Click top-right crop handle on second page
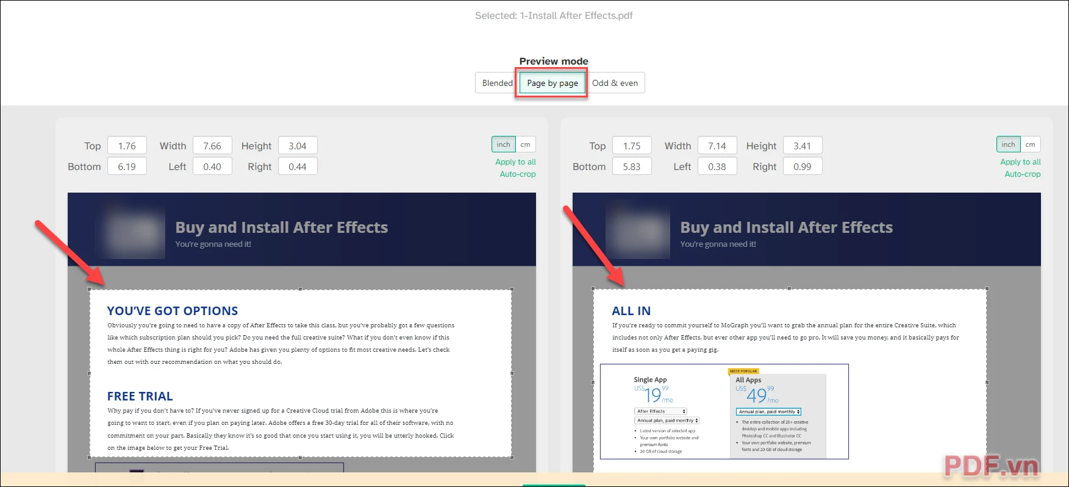 987,288
